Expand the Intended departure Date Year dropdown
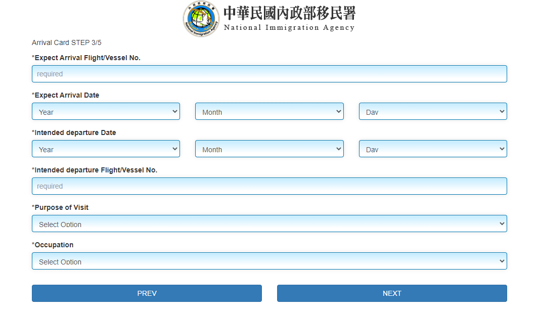The image size is (539, 311). [106, 149]
